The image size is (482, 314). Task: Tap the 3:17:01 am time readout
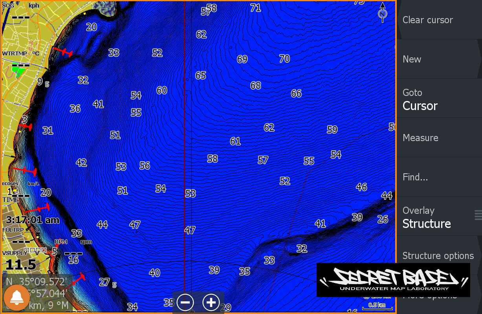(x=33, y=220)
